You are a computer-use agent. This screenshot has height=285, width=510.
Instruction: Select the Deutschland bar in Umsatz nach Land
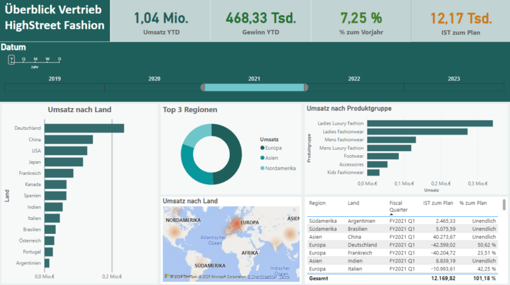[x=84, y=128]
